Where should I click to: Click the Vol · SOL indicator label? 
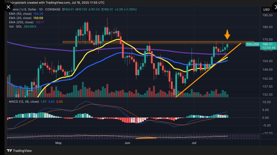15,27
